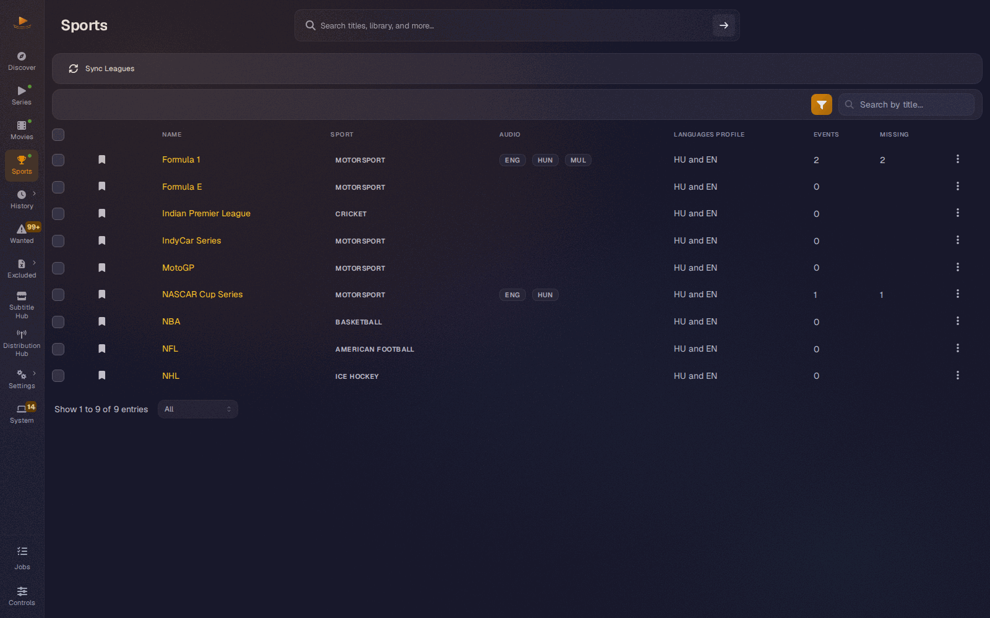The image size is (990, 618).
Task: Click bookmark icon for NFL
Action: pyautogui.click(x=102, y=349)
